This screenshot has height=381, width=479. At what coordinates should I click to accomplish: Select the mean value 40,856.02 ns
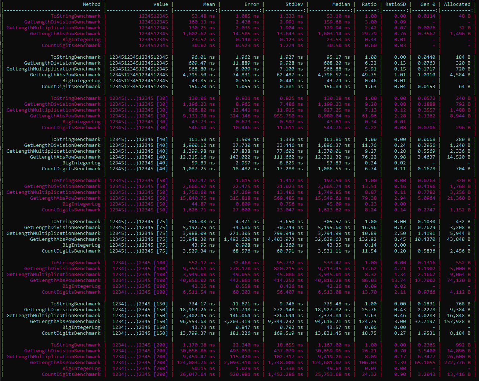tap(197, 280)
